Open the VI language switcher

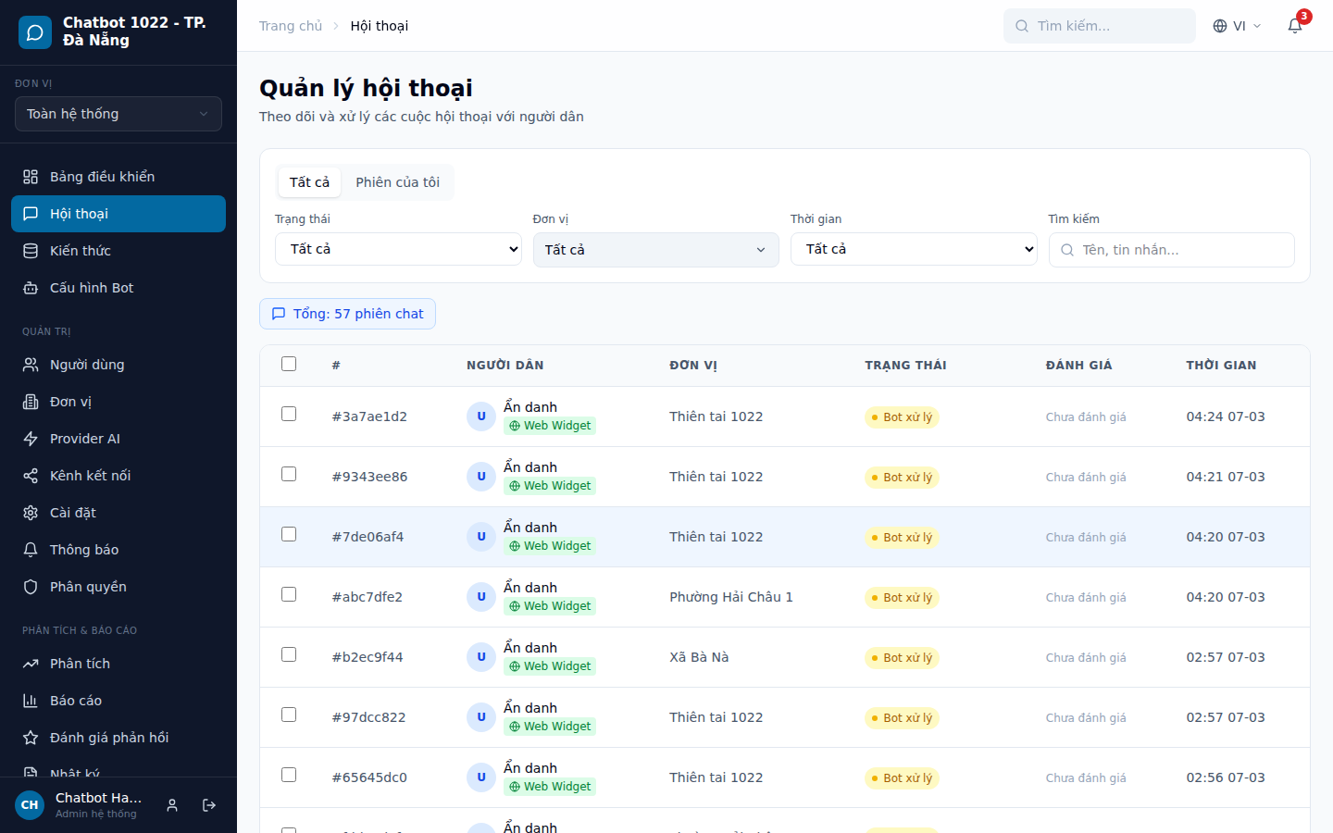pyautogui.click(x=1238, y=26)
